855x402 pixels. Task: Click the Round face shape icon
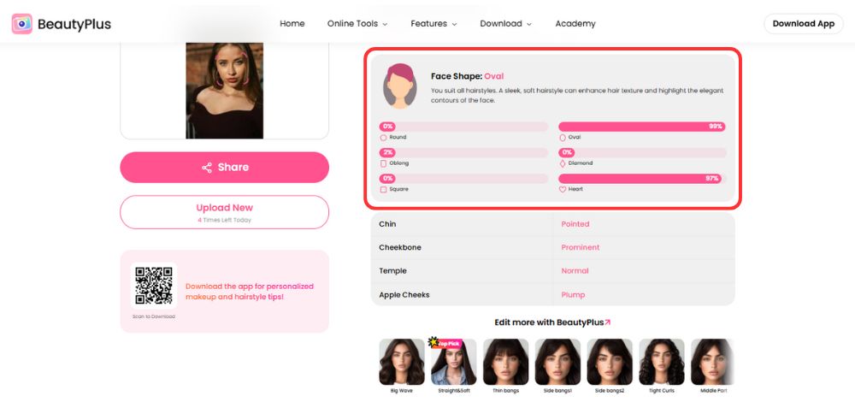pyautogui.click(x=383, y=137)
